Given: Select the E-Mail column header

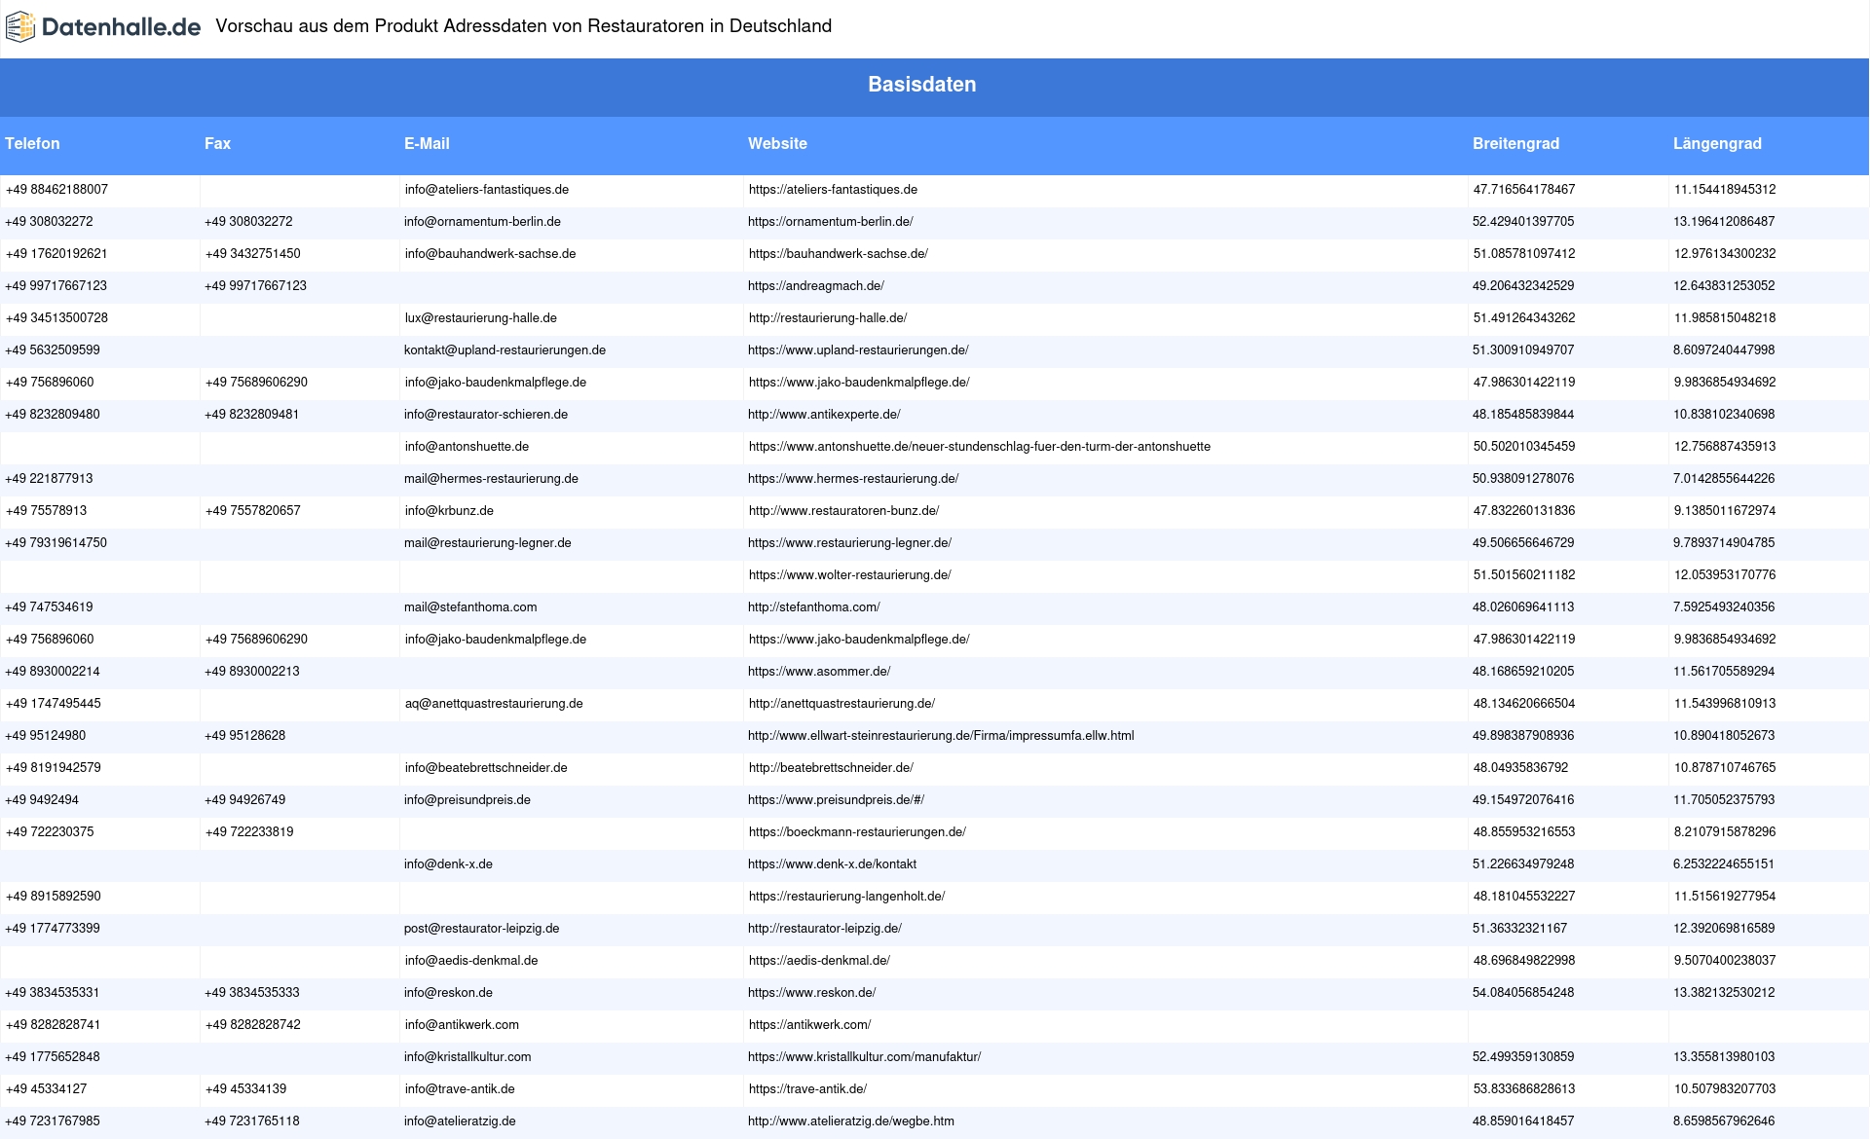Looking at the screenshot, I should [x=427, y=143].
